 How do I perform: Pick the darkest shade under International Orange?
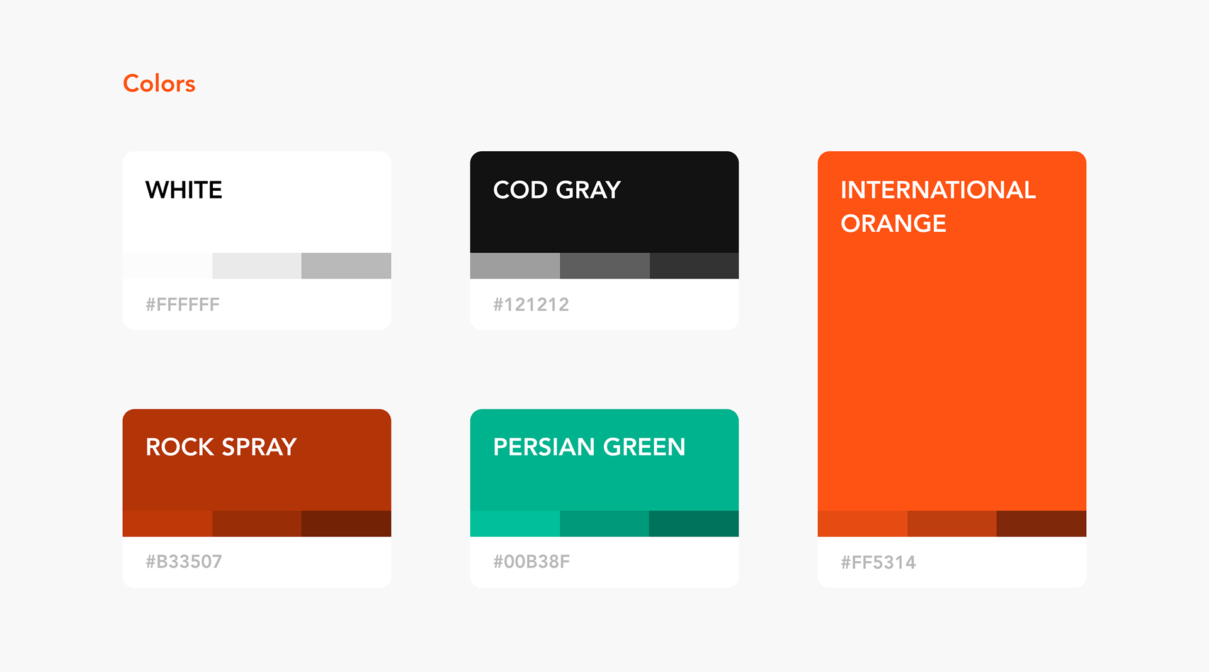[1042, 523]
